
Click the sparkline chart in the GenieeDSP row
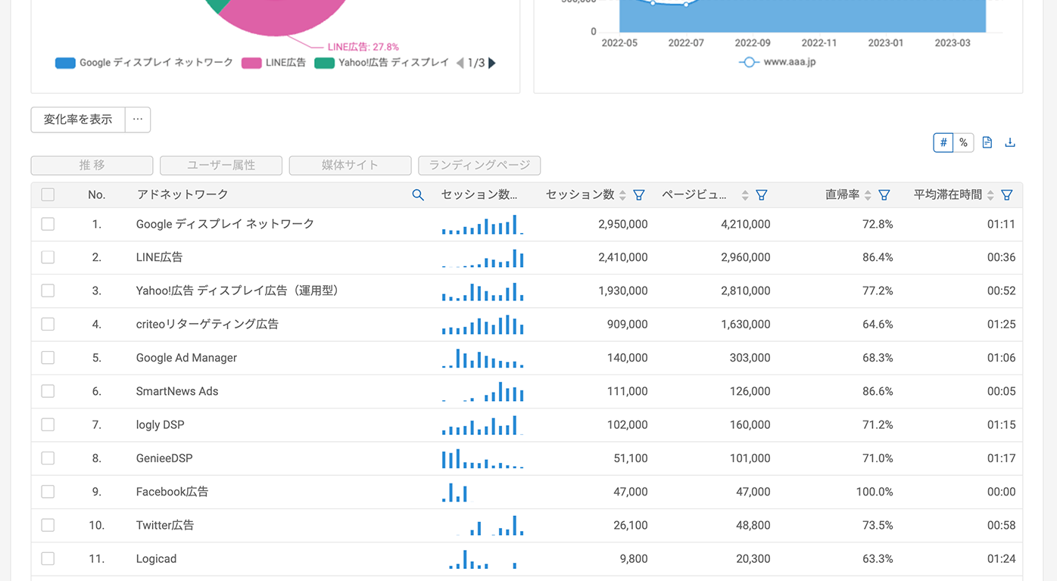tap(482, 458)
